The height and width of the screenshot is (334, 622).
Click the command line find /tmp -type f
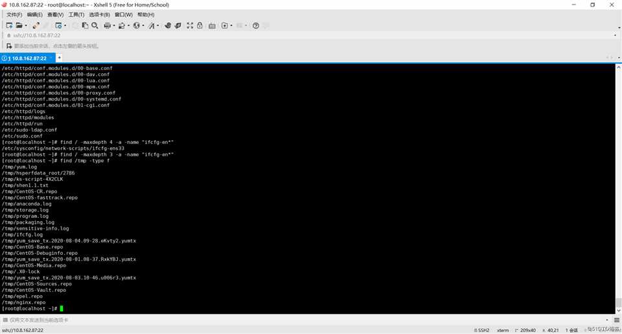coord(85,160)
